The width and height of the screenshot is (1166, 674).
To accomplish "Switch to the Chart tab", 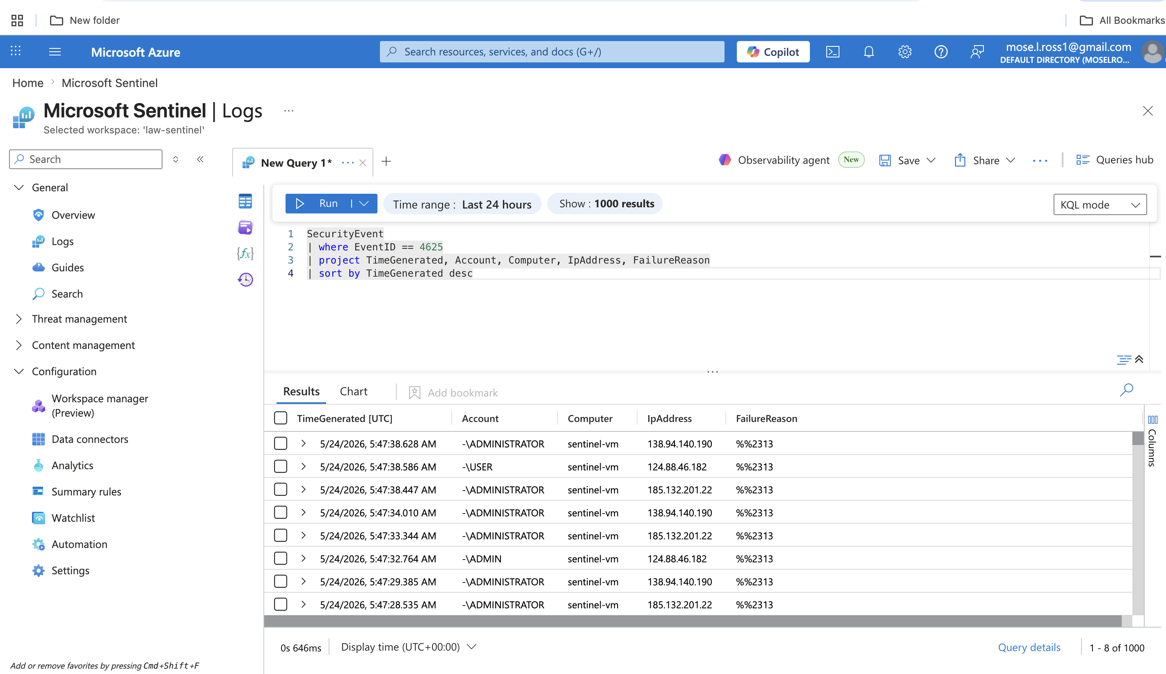I will 354,392.
